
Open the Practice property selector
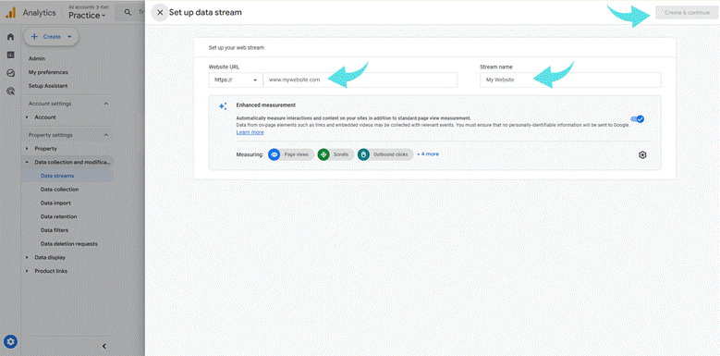(87, 16)
